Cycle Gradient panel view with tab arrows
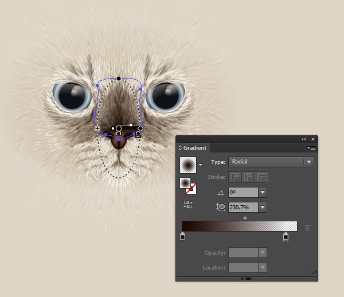This screenshot has height=297, width=344. point(180,147)
